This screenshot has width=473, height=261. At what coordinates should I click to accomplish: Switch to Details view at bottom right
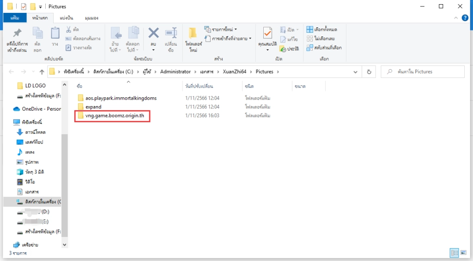[x=454, y=253]
